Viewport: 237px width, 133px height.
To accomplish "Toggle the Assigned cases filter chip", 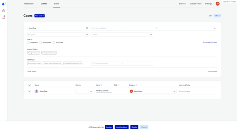I will pos(33,53).
